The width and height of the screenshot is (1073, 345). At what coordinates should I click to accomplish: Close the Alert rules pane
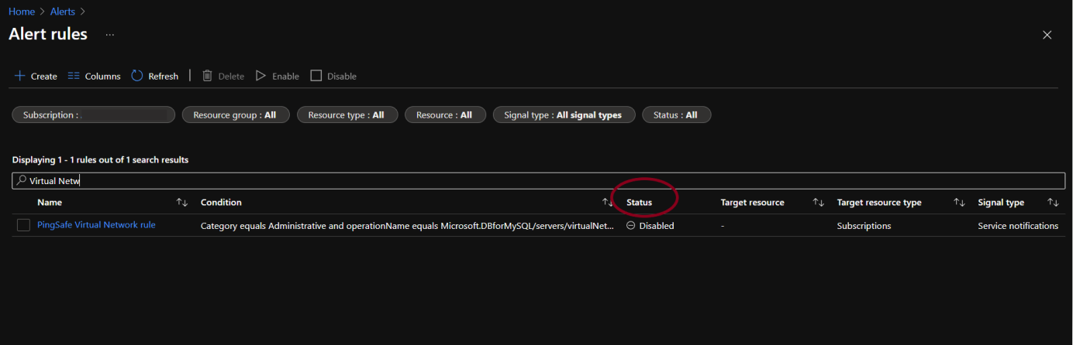[1047, 35]
